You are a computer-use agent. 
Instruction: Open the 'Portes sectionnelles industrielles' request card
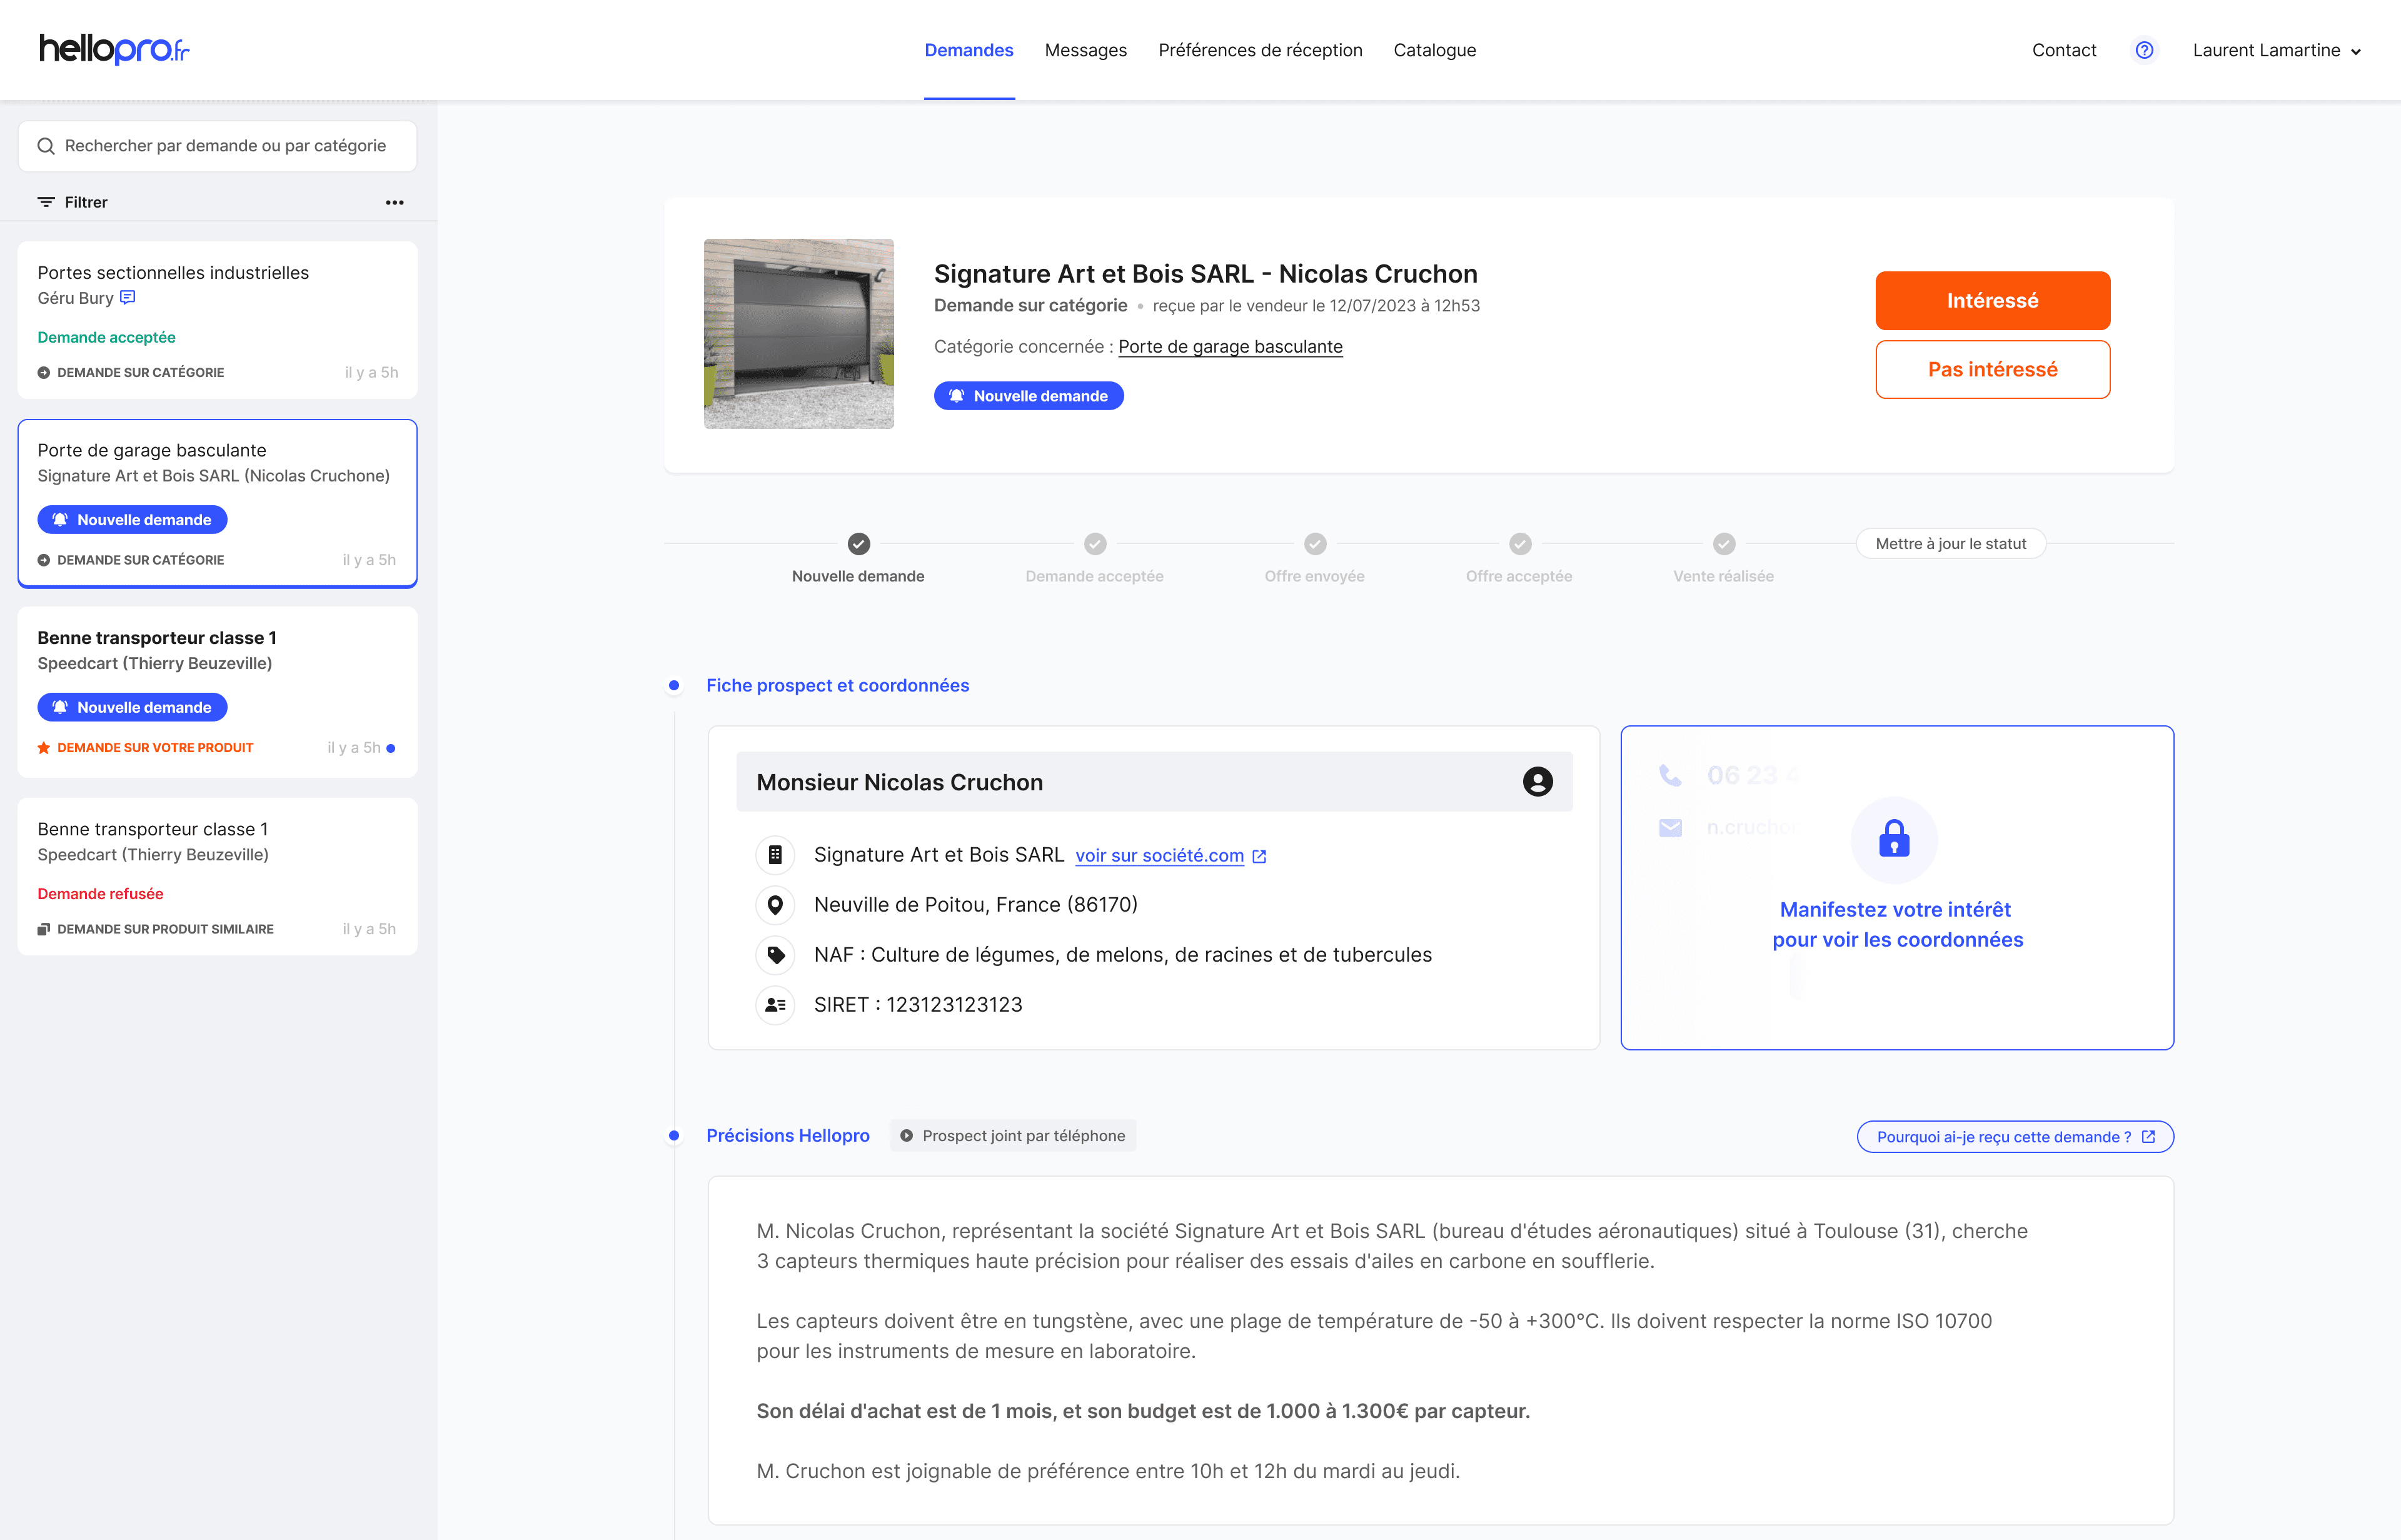point(217,320)
